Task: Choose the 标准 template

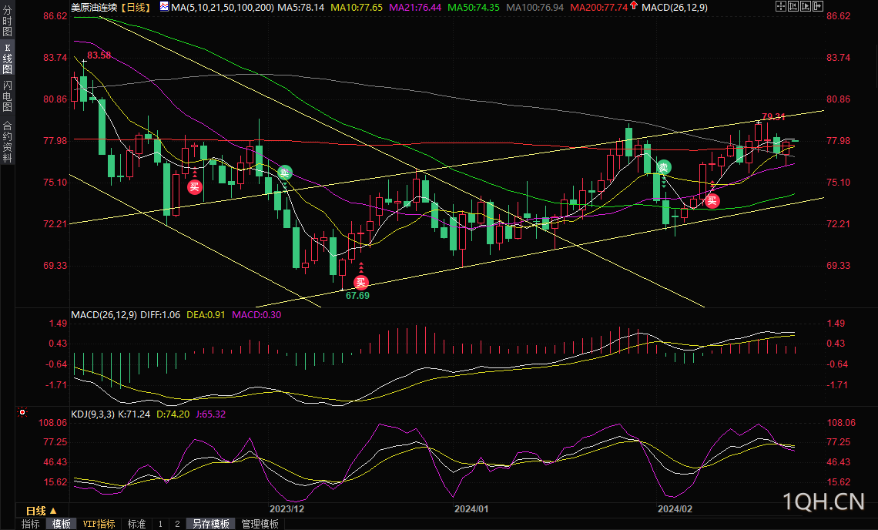Action: (x=136, y=524)
